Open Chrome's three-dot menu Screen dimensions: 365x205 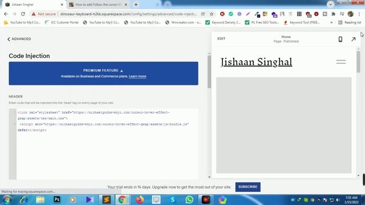[359, 14]
